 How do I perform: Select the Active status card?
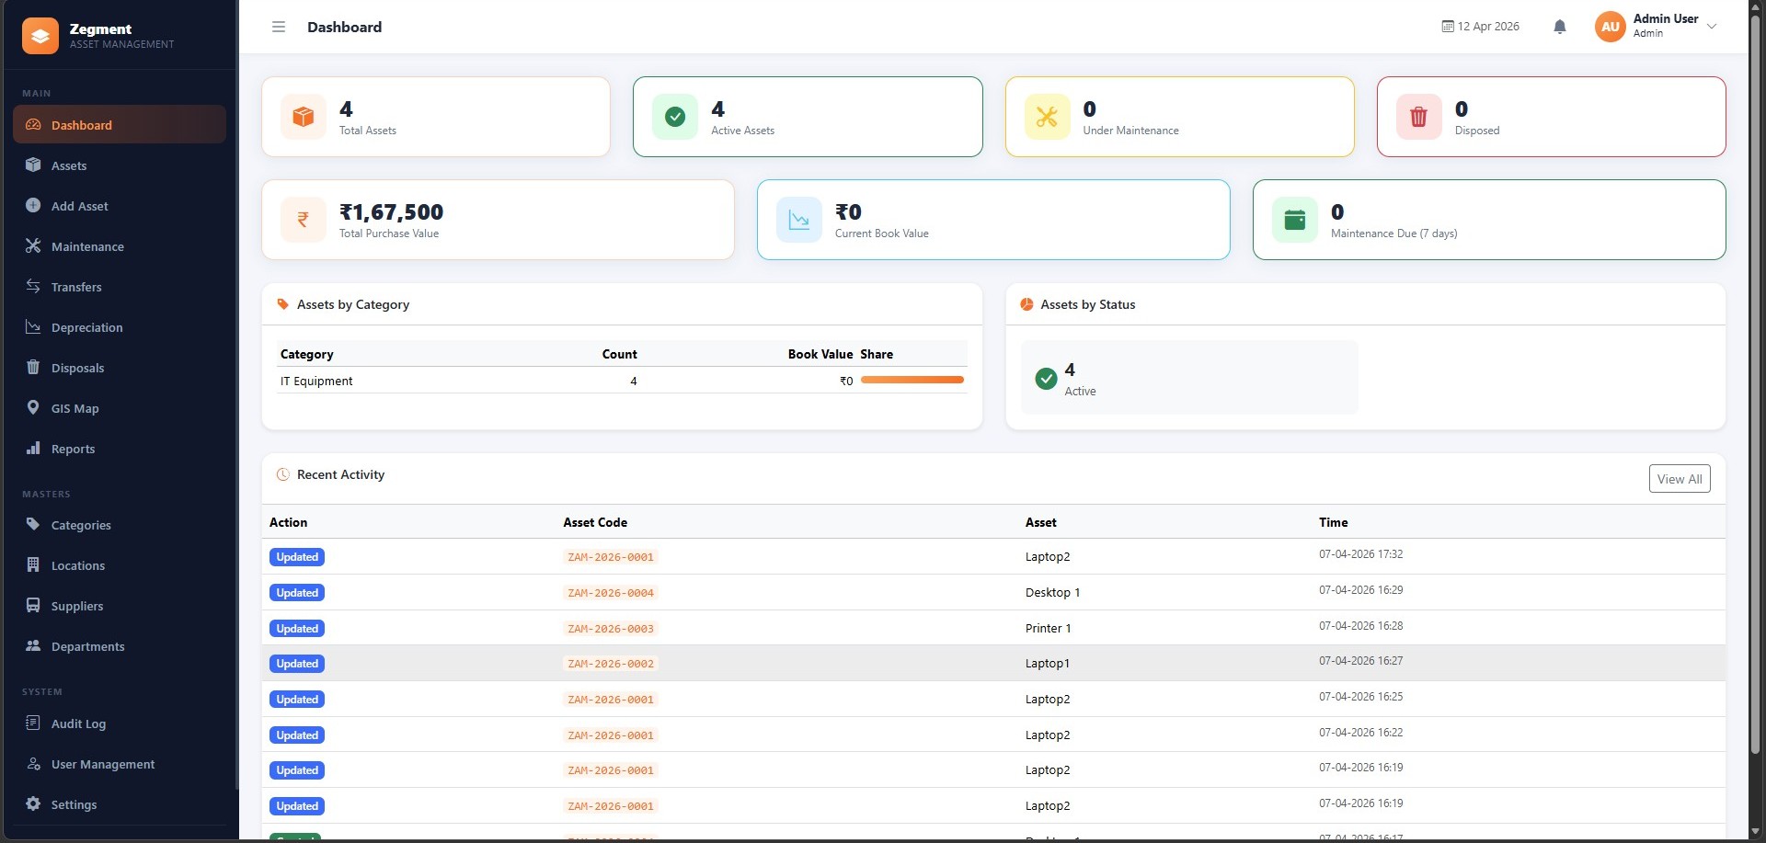click(x=1188, y=378)
